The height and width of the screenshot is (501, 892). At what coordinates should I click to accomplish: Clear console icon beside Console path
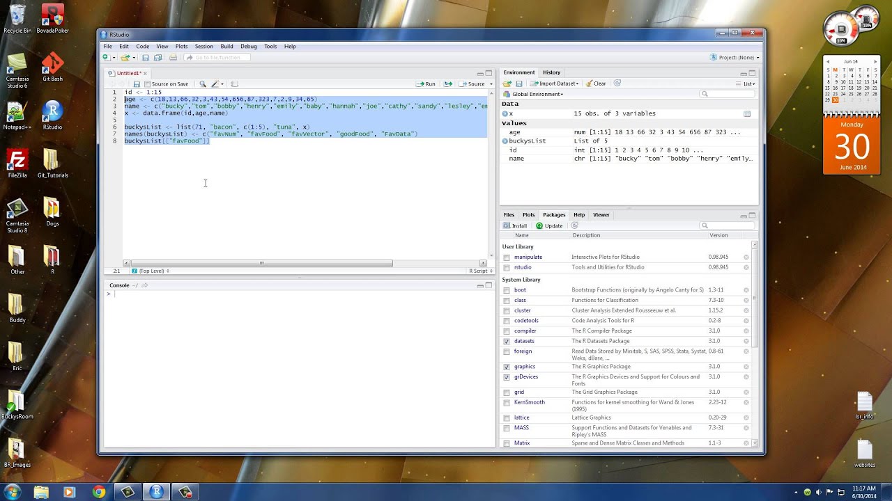click(145, 285)
